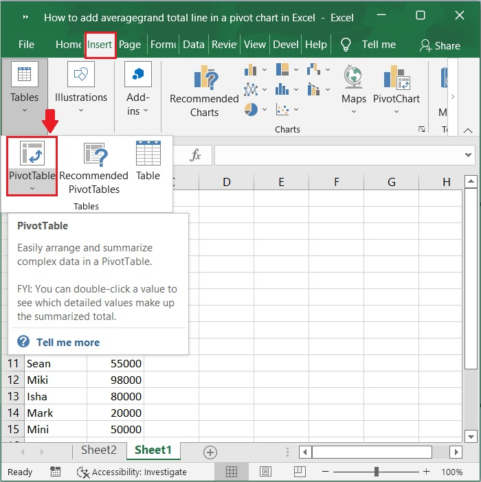Insert a pie or doughnut chart
Viewport: 481px width, 482px height.
pos(255,109)
